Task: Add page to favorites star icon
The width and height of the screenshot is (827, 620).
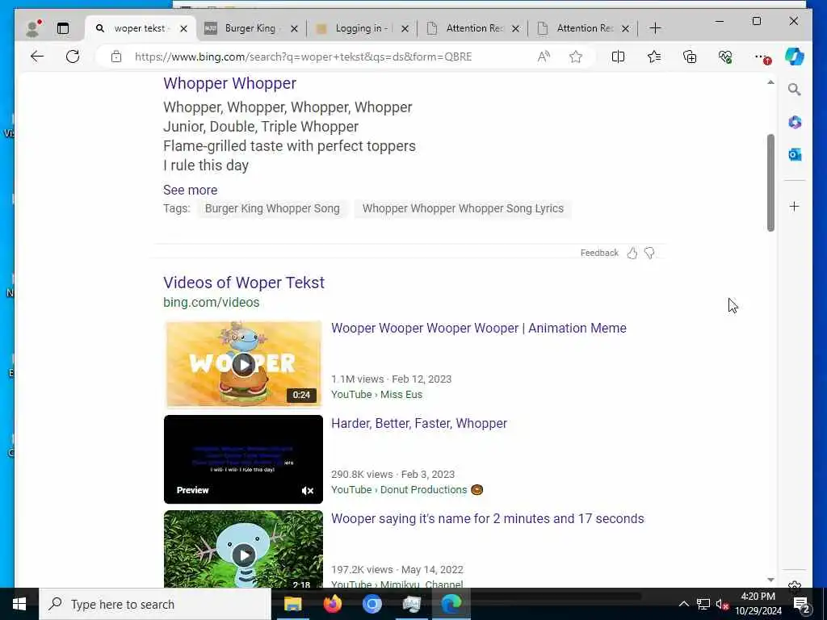Action: (x=575, y=57)
